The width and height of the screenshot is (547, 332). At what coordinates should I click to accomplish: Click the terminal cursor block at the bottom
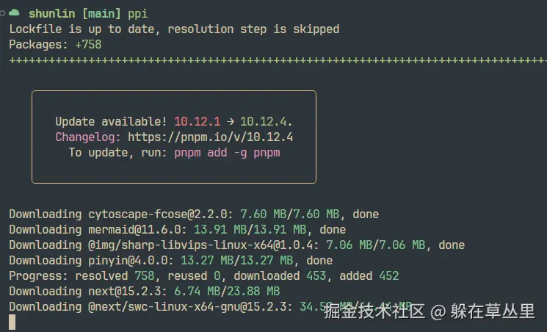coord(12,322)
